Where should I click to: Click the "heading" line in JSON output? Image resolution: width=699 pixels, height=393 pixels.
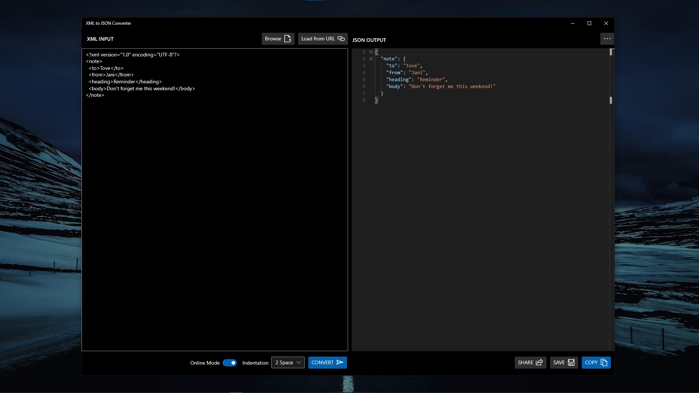[x=416, y=80]
